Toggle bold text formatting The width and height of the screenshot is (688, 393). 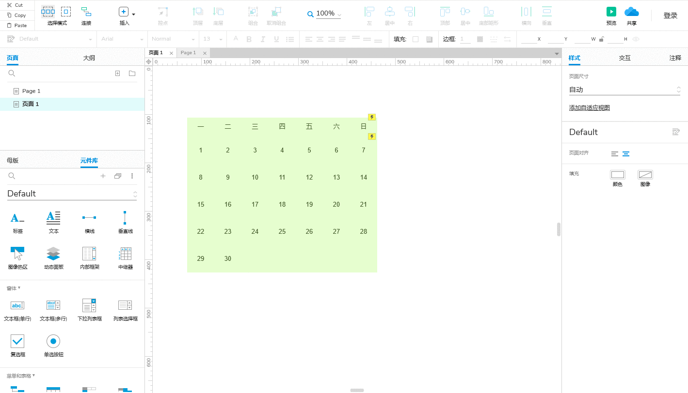pos(249,39)
